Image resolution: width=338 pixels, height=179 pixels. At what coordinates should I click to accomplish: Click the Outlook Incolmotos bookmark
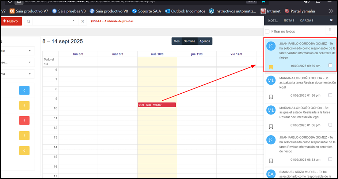184,11
